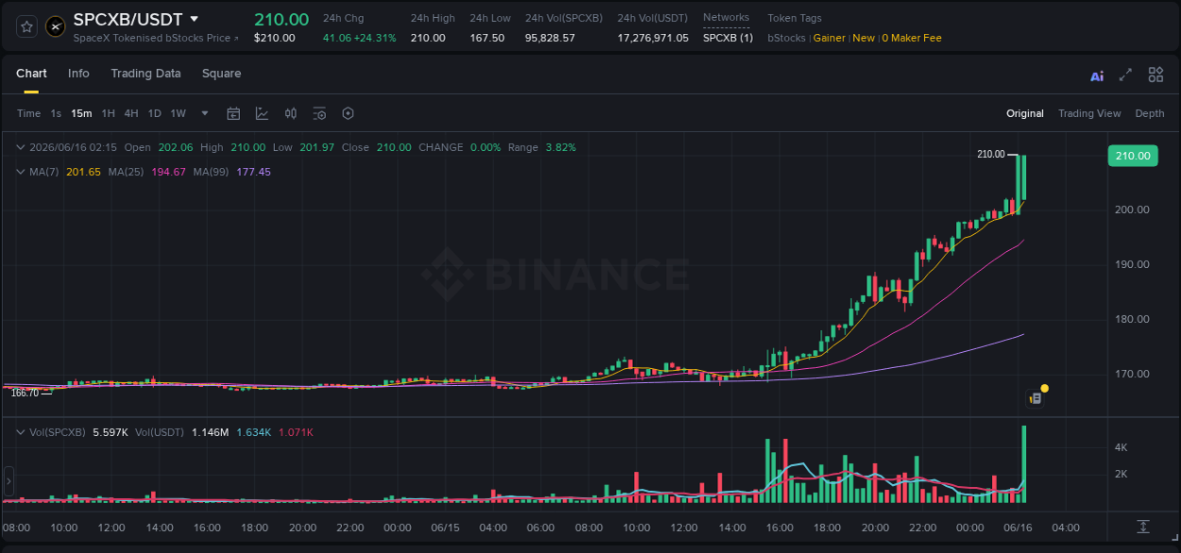
Task: Collapse the OHLC date info row chevron
Action: (x=21, y=147)
